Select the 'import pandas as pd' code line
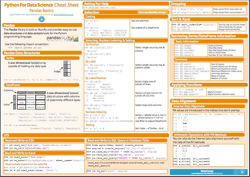The height and width of the screenshot is (177, 250). coord(25,47)
